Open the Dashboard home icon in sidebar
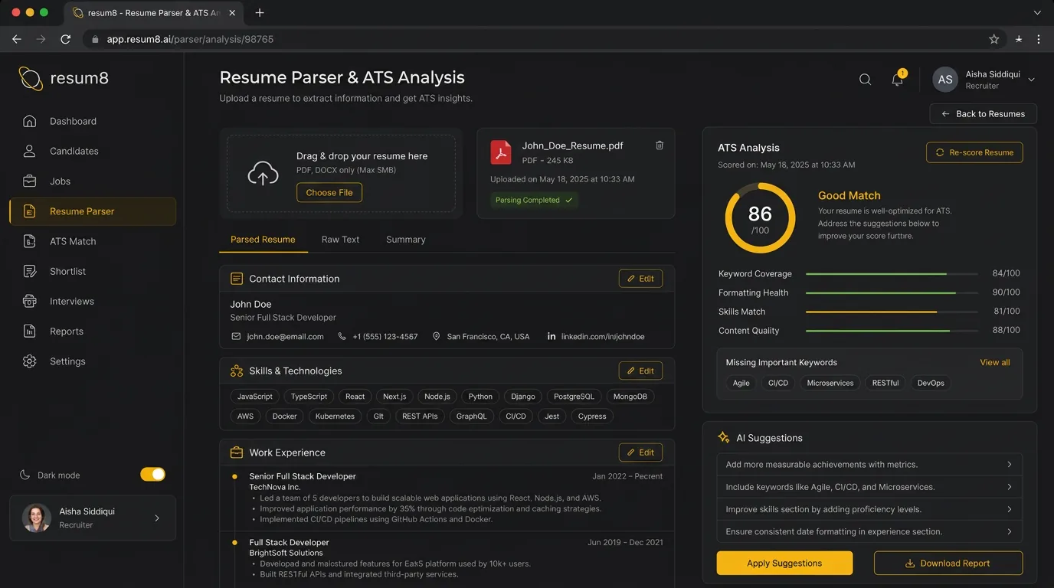This screenshot has width=1054, height=588. point(30,121)
